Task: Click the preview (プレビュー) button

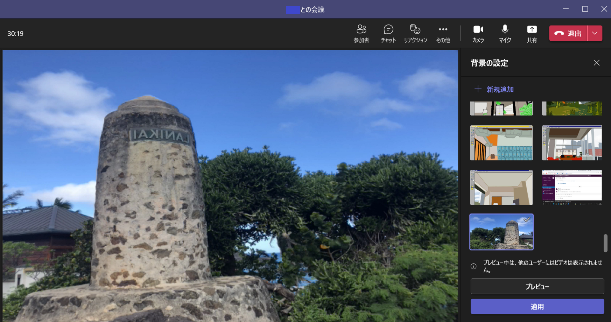Action: click(537, 286)
